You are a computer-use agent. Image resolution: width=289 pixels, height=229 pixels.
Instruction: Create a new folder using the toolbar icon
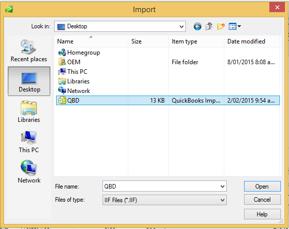click(x=221, y=27)
